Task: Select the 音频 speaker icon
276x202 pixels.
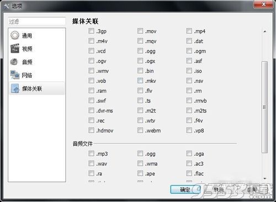Action: point(14,62)
